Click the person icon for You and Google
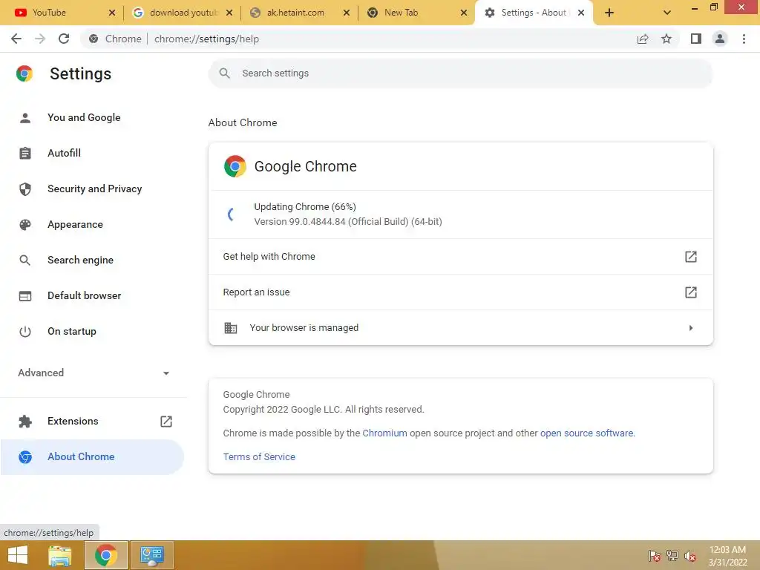Screen dimensions: 760x570 click(25, 118)
